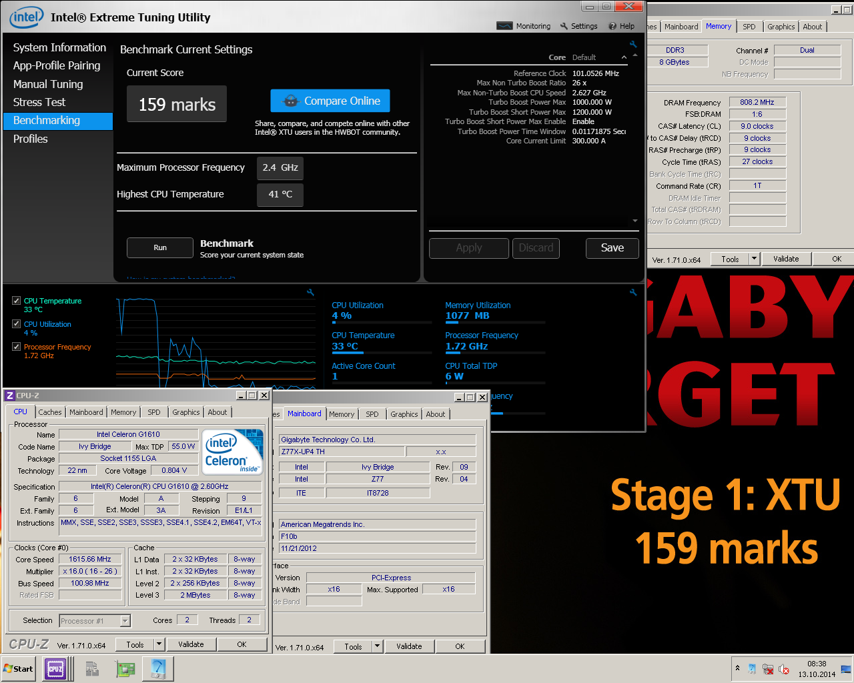Click the Specification field in CPU-Z
The width and height of the screenshot is (854, 683).
[160, 486]
